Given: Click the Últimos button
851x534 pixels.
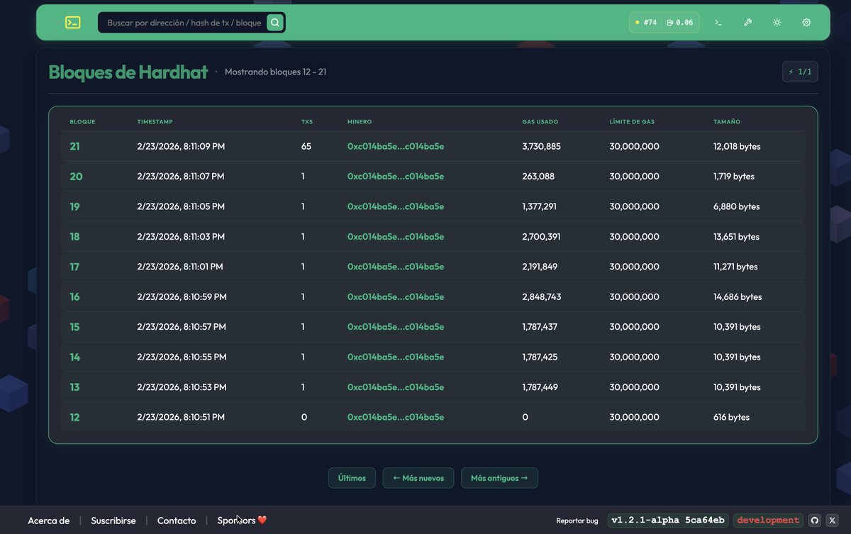Looking at the screenshot, I should point(352,478).
